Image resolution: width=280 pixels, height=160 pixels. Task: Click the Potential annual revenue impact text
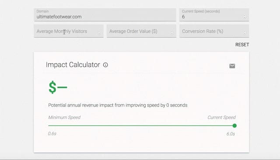[x=118, y=105]
